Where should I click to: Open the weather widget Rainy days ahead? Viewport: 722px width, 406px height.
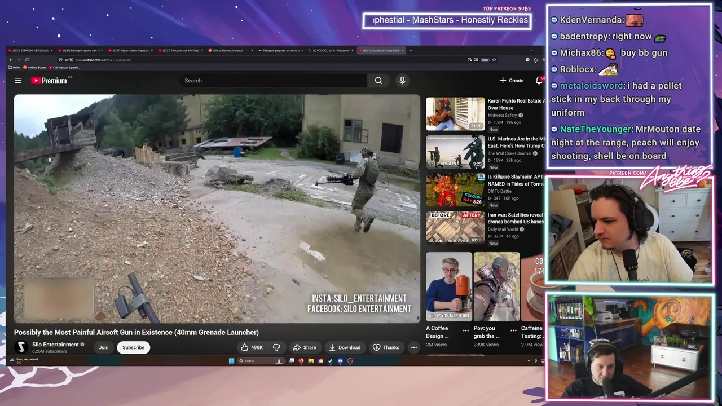coord(24,360)
